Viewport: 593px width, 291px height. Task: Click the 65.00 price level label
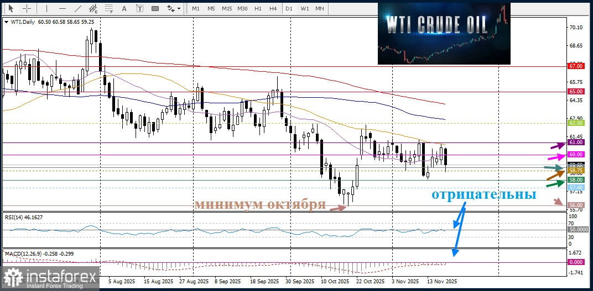576,91
